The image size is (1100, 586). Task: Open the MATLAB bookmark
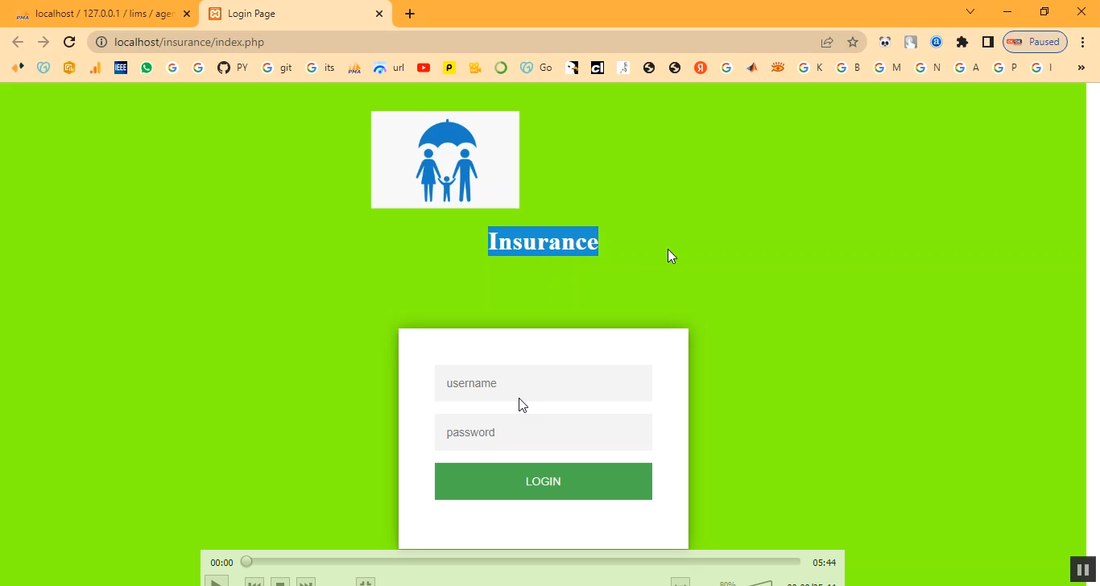[x=752, y=68]
